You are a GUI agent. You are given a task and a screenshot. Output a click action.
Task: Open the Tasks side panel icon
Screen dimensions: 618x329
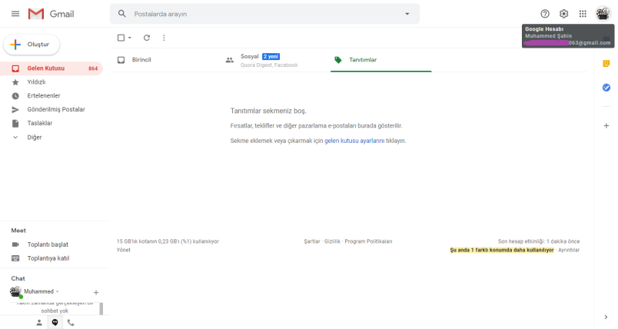coord(606,88)
